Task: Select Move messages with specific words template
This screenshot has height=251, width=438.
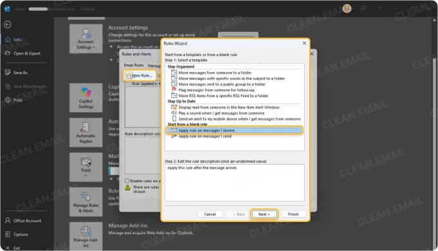Action: tap(232, 79)
